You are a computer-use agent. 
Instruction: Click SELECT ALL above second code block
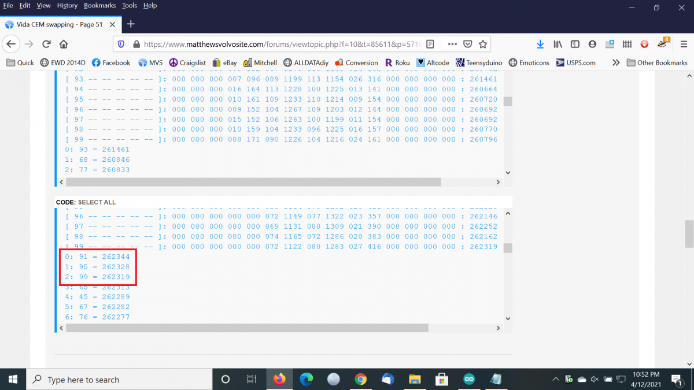click(97, 202)
